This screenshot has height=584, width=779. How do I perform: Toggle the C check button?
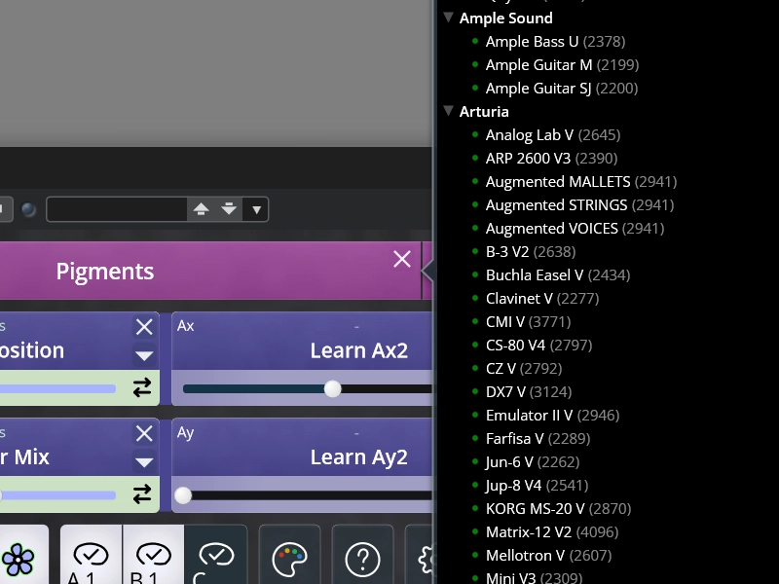tap(215, 556)
